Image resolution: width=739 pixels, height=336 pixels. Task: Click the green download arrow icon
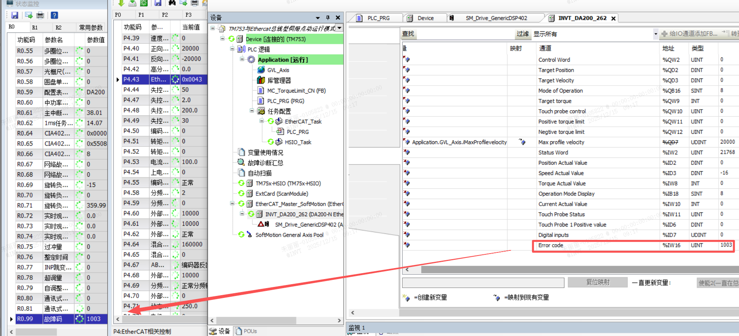[121, 3]
